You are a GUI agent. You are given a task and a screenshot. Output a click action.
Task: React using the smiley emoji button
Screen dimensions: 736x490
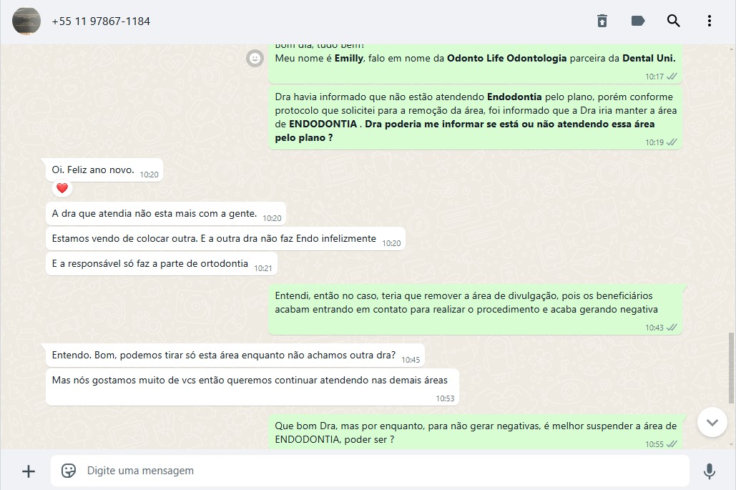coord(255,58)
